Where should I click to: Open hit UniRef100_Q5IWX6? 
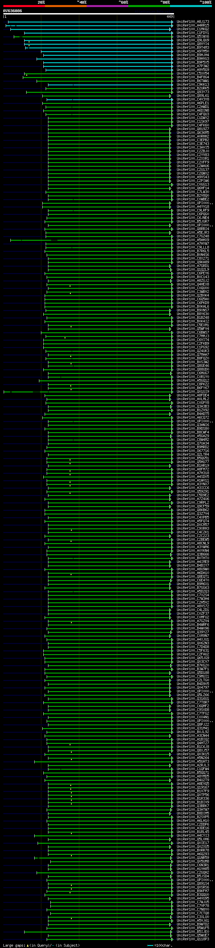(192, 37)
